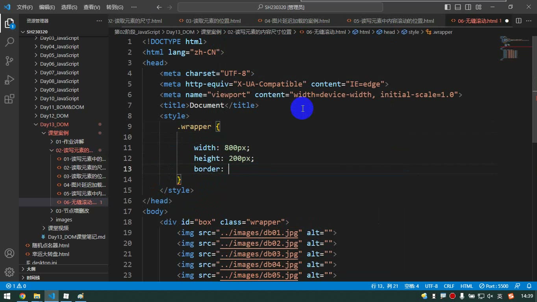Change the file encoding via UTF-8
The height and width of the screenshot is (302, 537).
(431, 286)
